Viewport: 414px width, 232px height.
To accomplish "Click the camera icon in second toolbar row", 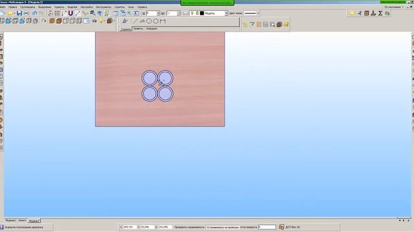I will [94, 21].
